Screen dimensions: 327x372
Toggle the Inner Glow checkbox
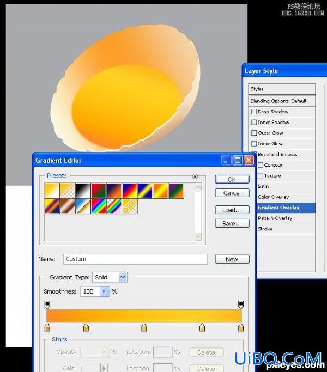[x=254, y=144]
